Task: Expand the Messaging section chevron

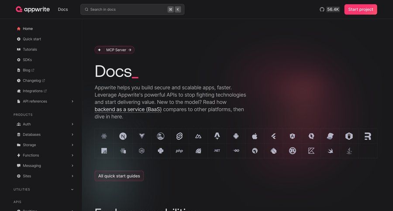Action: (72, 166)
